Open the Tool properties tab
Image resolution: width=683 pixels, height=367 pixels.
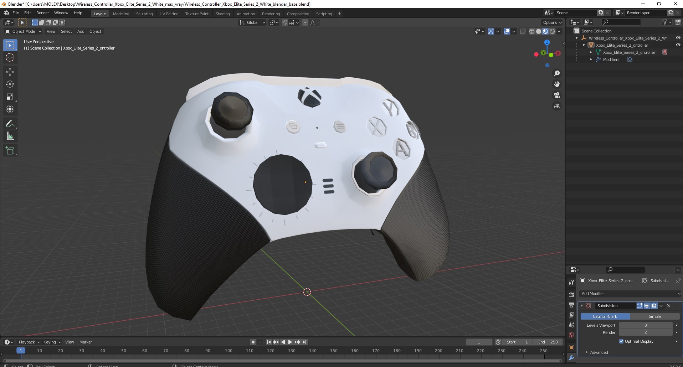(x=571, y=282)
